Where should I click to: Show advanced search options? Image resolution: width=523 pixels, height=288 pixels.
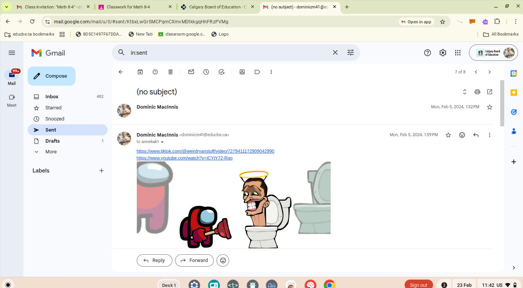coord(351,53)
